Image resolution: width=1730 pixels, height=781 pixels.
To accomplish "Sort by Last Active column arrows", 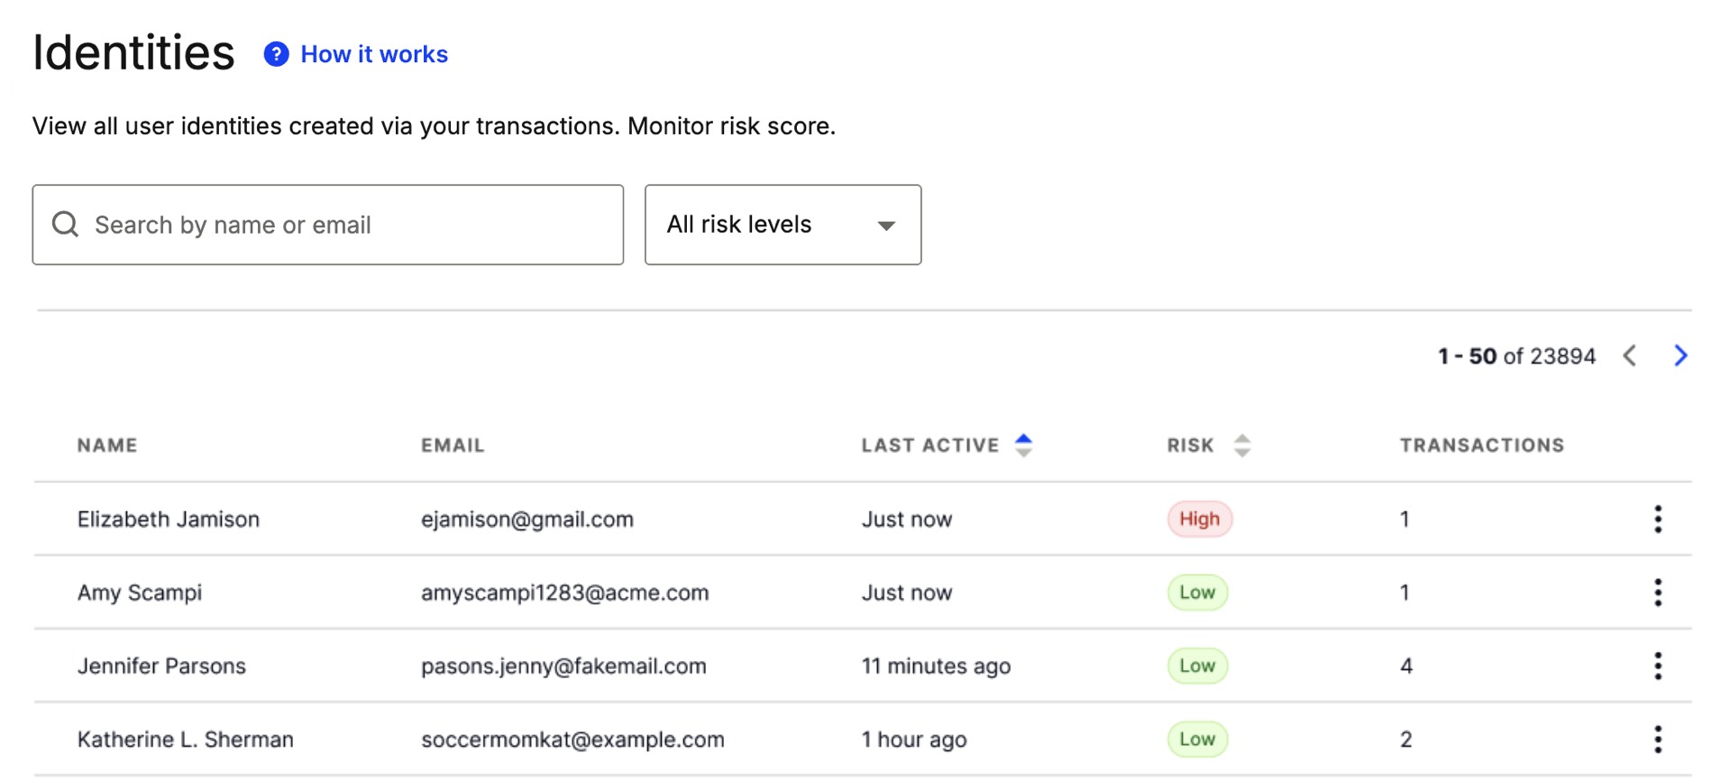I will [x=1023, y=445].
